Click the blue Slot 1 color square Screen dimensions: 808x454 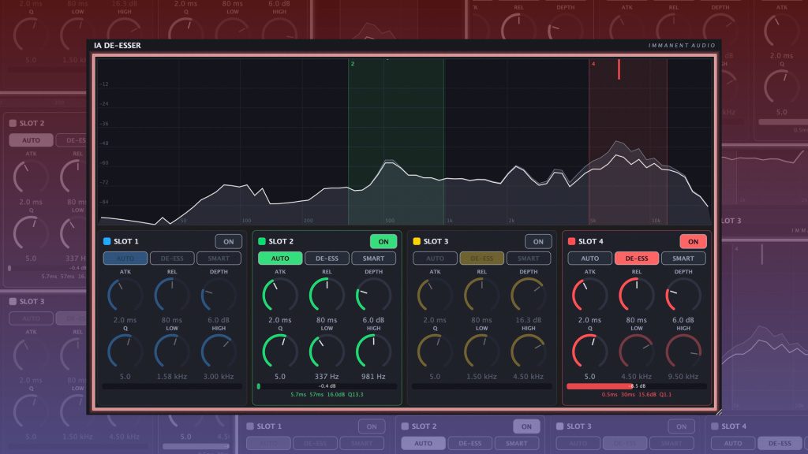click(107, 241)
